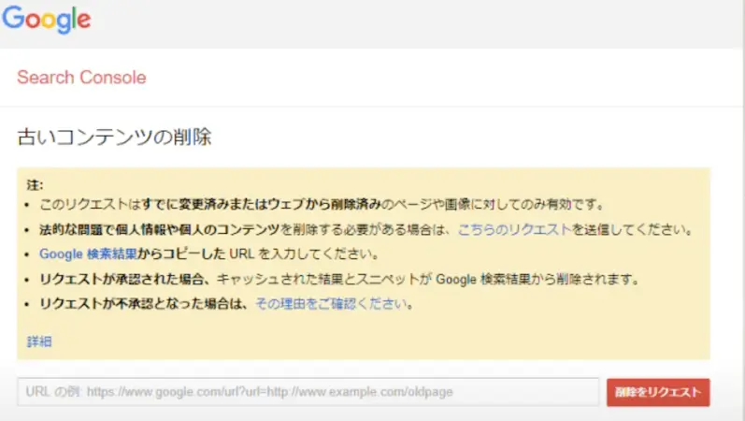Click the bold リクエストが不承認となった場合は text
Image resolution: width=745 pixels, height=421 pixels.
click(x=145, y=304)
